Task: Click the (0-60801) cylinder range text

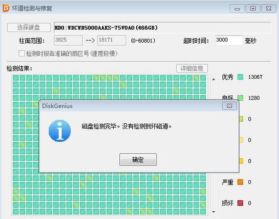Action: pyautogui.click(x=143, y=41)
